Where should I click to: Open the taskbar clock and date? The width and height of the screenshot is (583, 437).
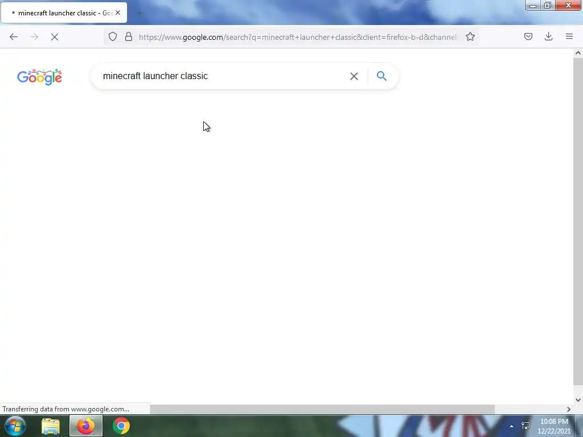[x=554, y=426]
